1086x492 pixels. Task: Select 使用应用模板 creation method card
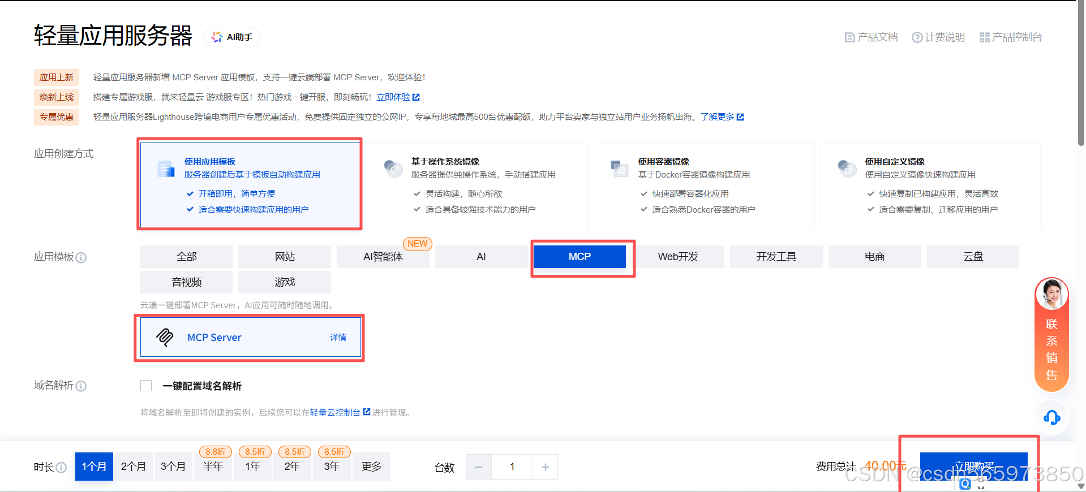tap(250, 185)
